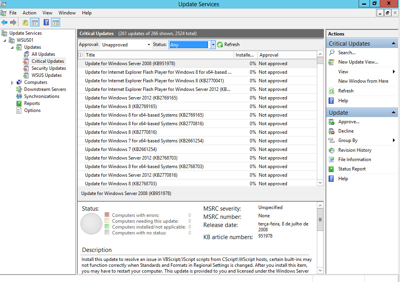Click the update list scrollbar down arrow

coord(320,183)
